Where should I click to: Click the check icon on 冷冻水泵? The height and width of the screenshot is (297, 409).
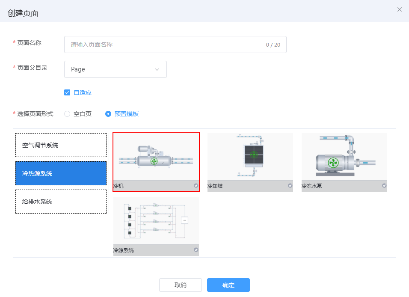click(384, 186)
